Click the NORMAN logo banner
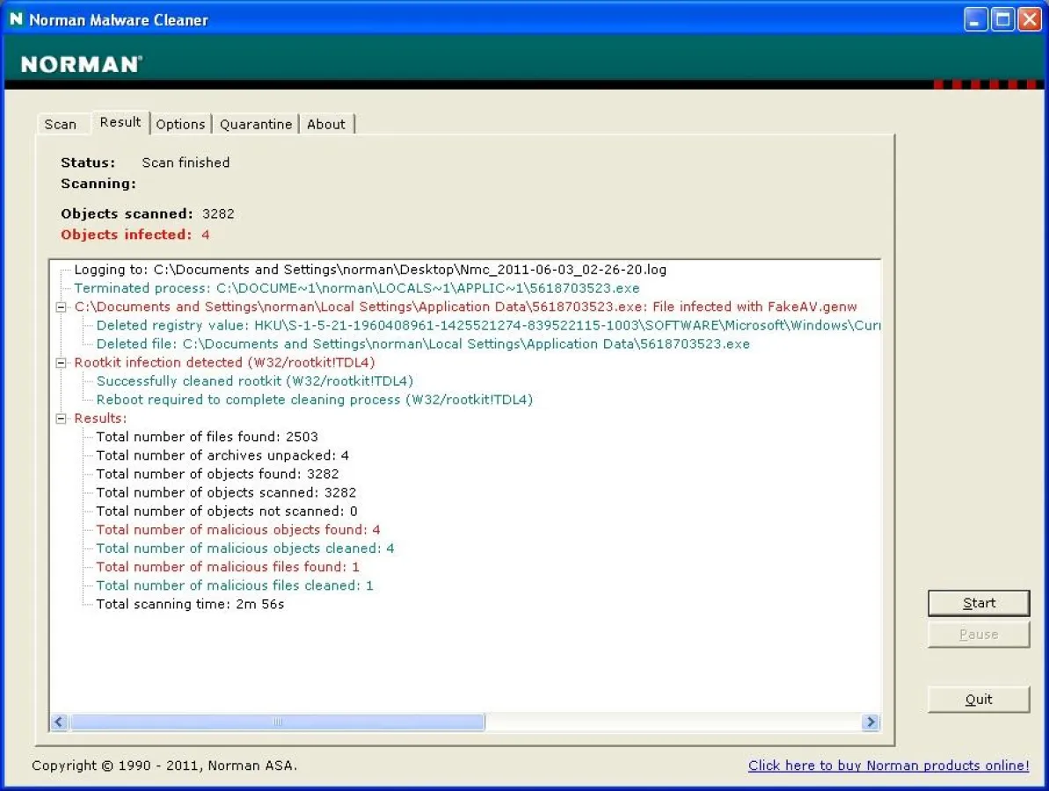This screenshot has width=1049, height=791. (x=79, y=63)
